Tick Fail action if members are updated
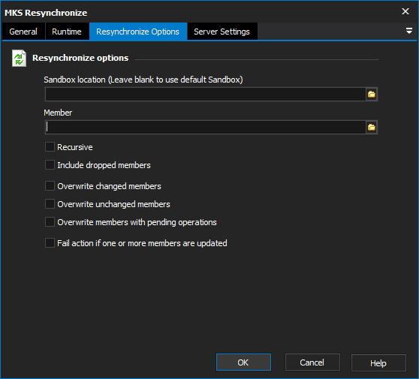 [x=50, y=243]
